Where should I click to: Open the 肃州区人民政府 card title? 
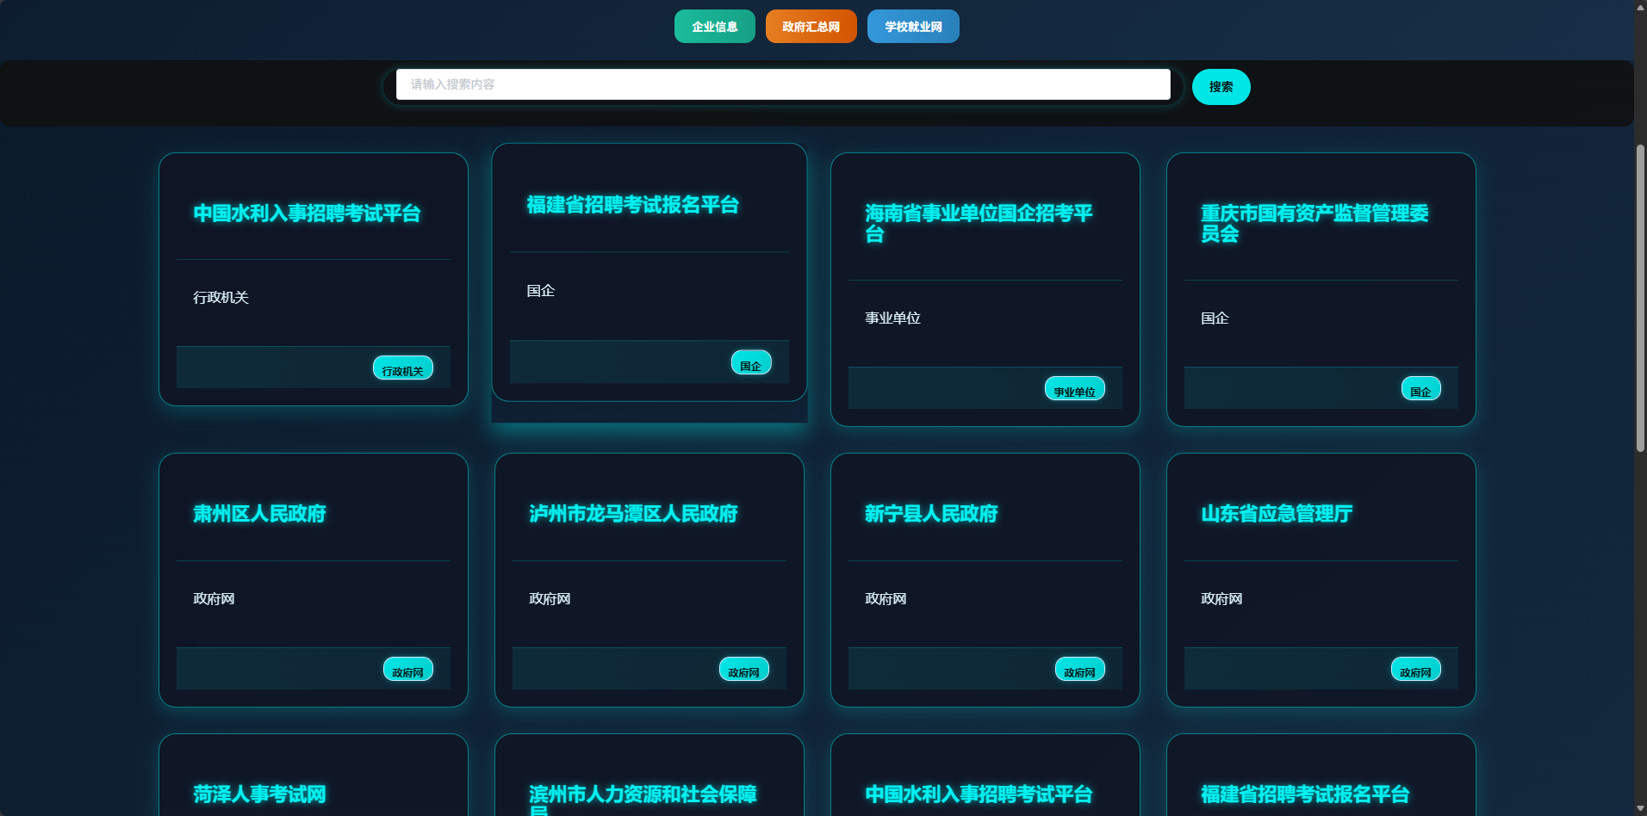click(259, 514)
